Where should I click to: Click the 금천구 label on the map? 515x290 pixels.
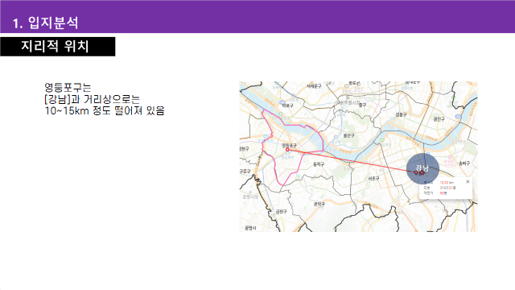(x=281, y=212)
